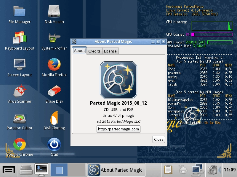Maximize the About Parted Magic window
This screenshot has width=237, height=177.
point(158,42)
